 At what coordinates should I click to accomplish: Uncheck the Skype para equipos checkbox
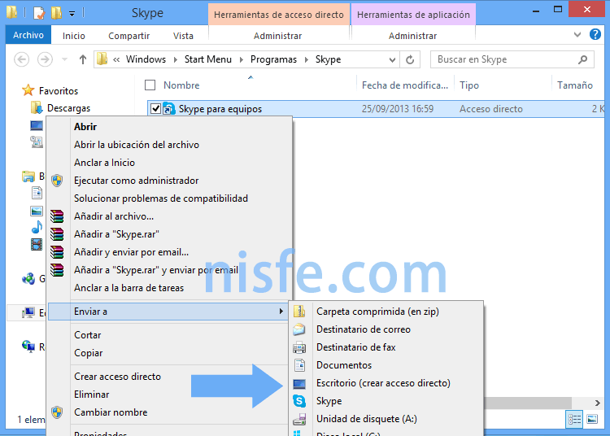click(155, 108)
